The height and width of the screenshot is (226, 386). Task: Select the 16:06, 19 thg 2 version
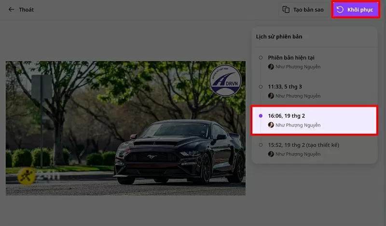[x=315, y=120]
